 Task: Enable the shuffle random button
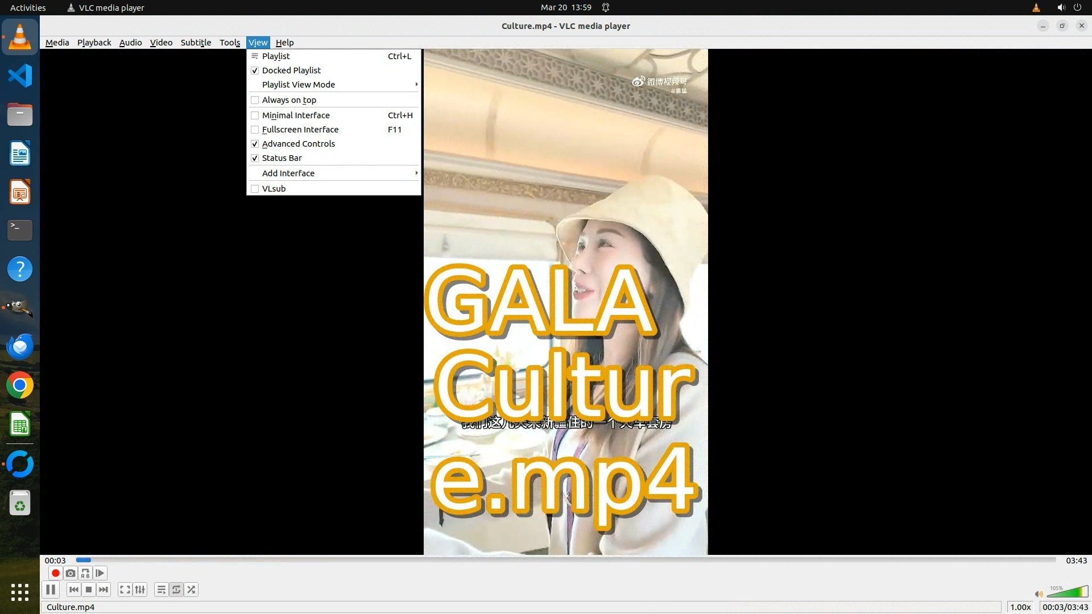click(192, 590)
